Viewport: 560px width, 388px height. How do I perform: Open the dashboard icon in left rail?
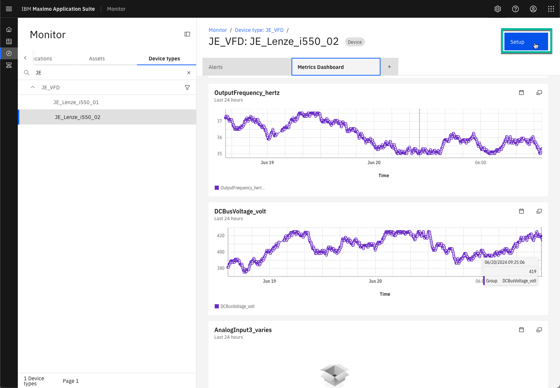[9, 42]
